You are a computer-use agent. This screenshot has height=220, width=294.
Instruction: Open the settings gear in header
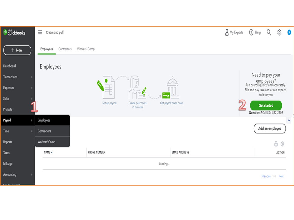(x=279, y=32)
